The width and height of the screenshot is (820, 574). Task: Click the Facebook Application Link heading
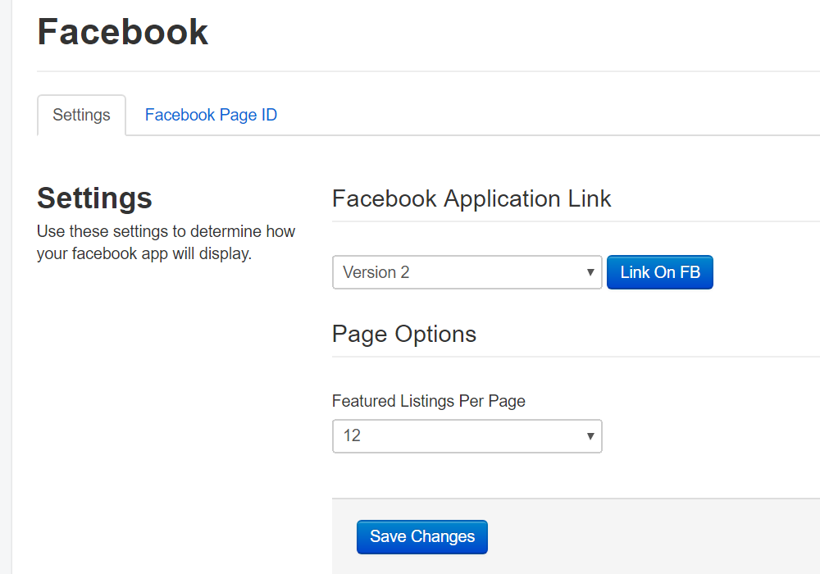click(x=471, y=198)
